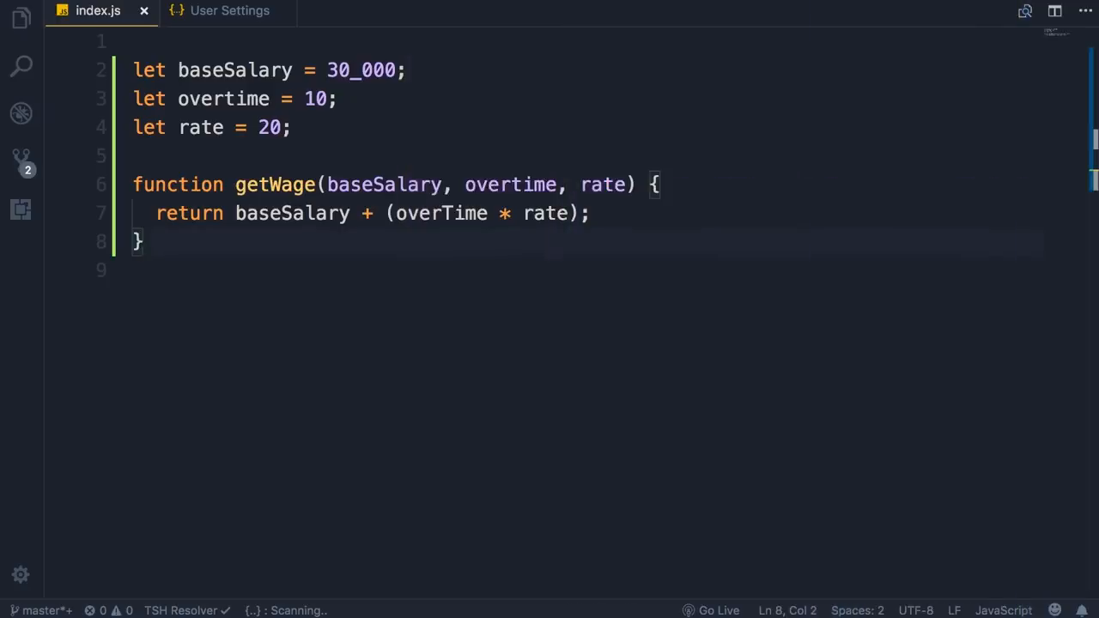The height and width of the screenshot is (618, 1099).
Task: Click TSH Resolver status item
Action: tap(187, 610)
